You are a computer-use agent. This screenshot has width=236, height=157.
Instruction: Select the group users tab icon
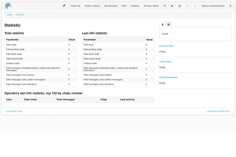[x=169, y=24]
